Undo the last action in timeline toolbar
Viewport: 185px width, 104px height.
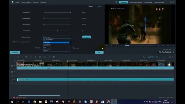(x=17, y=57)
